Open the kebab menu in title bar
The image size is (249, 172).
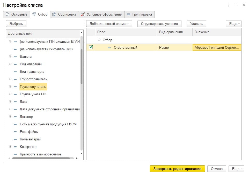[228, 5]
